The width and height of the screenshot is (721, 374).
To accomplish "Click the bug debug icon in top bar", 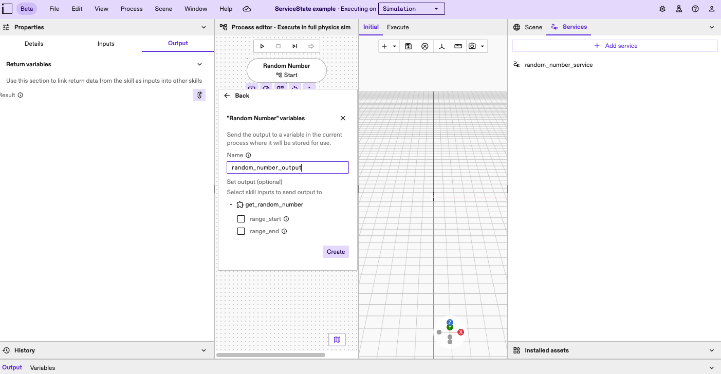I will click(x=662, y=9).
